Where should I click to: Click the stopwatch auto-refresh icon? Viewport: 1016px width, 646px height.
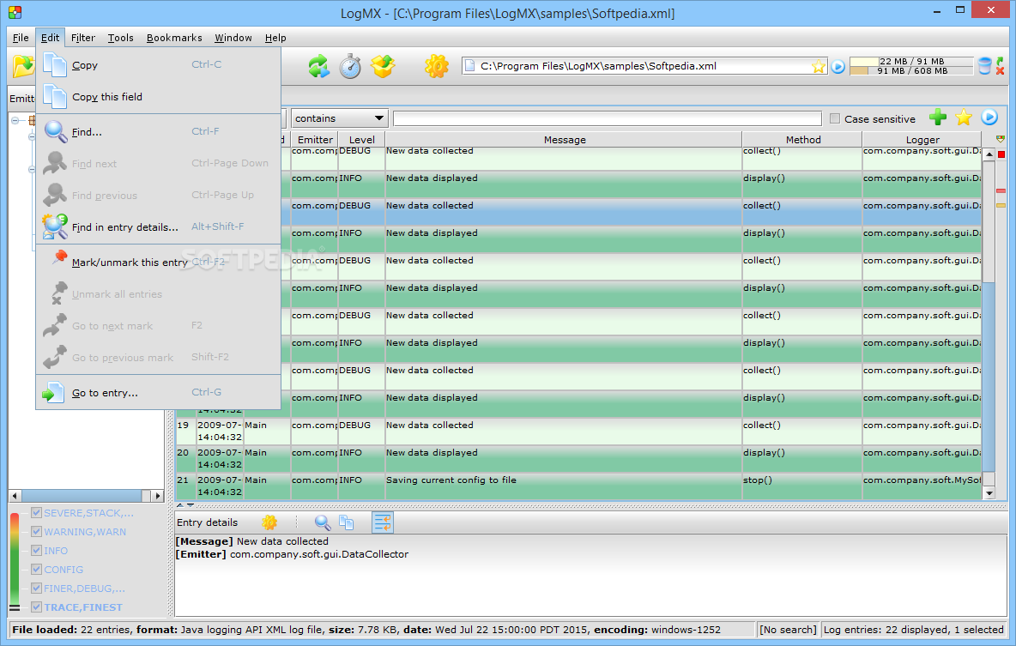tap(351, 66)
